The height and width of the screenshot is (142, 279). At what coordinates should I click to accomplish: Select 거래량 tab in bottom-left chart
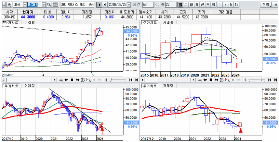30,86
